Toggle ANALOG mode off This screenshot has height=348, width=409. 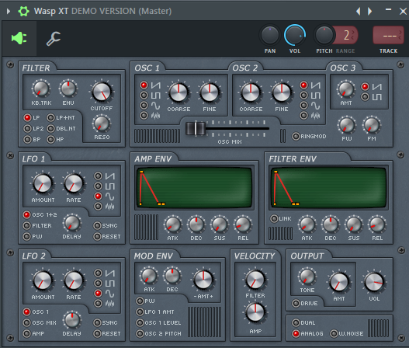[x=296, y=334]
